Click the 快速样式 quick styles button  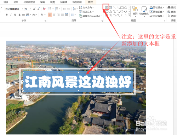pos(144,11)
